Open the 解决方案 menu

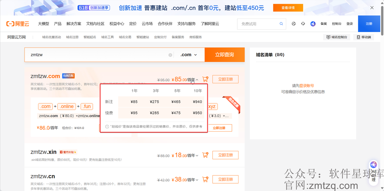click(x=74, y=24)
